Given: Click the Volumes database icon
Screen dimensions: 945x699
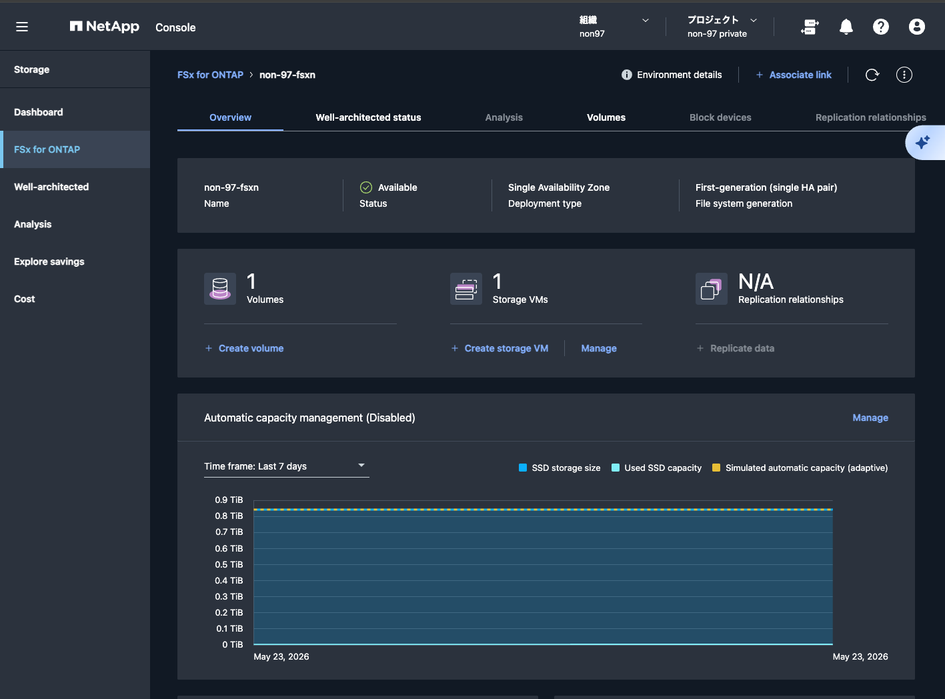Looking at the screenshot, I should [220, 289].
